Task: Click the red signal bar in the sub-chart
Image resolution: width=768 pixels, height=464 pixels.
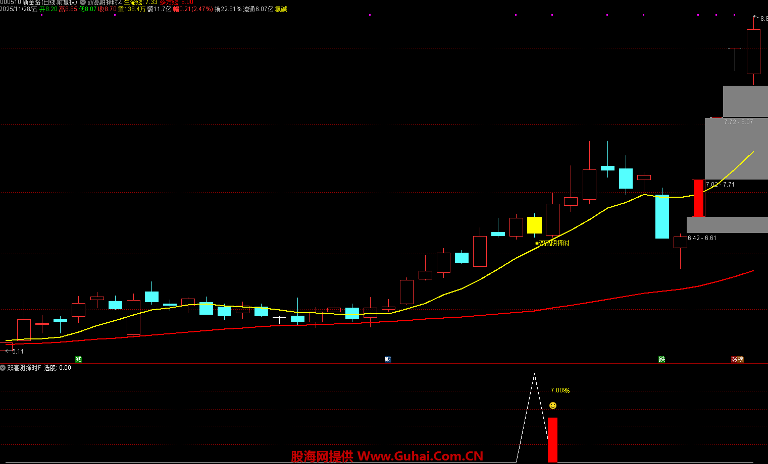Action: [x=552, y=439]
